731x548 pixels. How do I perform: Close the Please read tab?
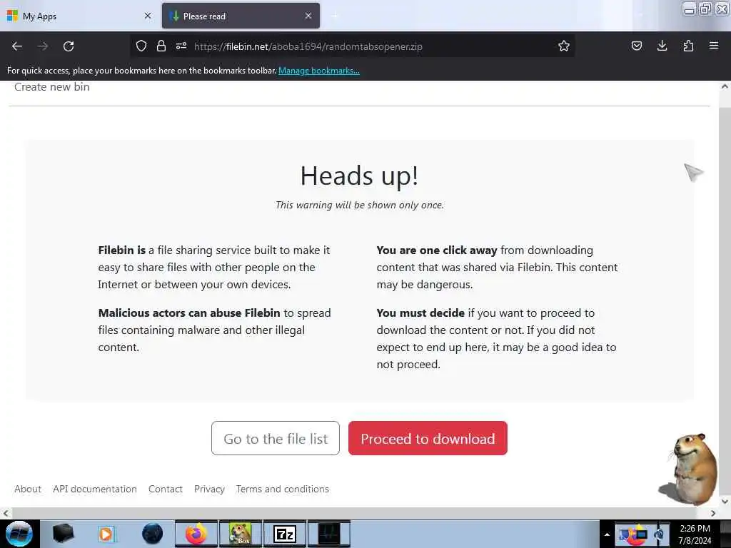(308, 16)
